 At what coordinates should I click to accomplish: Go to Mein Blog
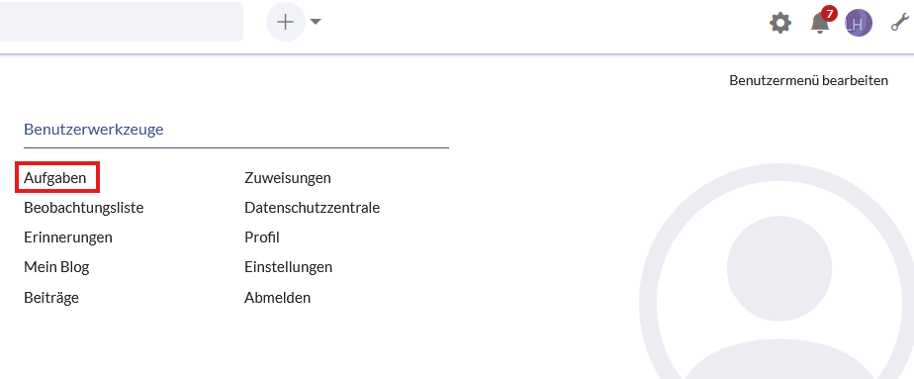[56, 267]
